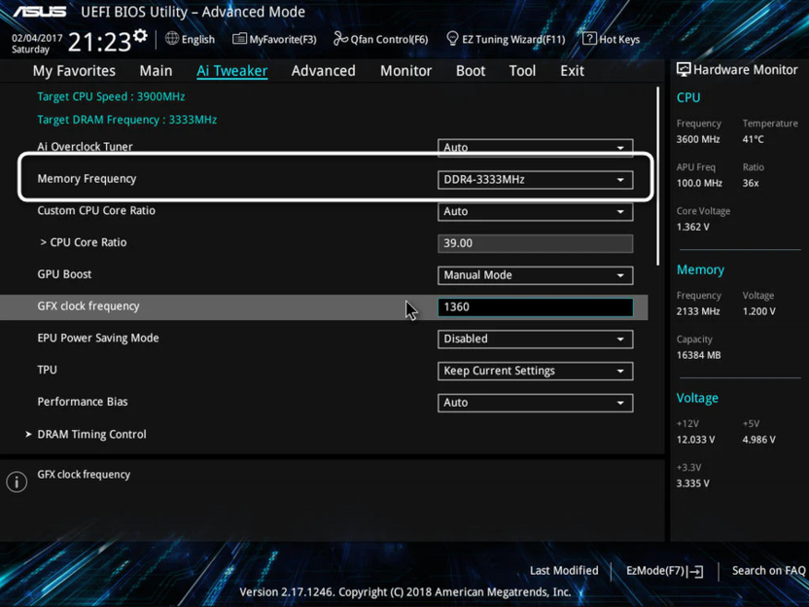
Task: Open the Memory Frequency dropdown
Action: point(535,180)
